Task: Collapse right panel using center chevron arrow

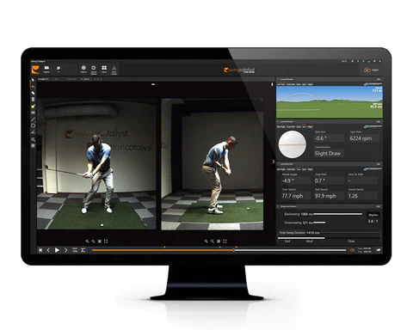Action: [x=273, y=162]
